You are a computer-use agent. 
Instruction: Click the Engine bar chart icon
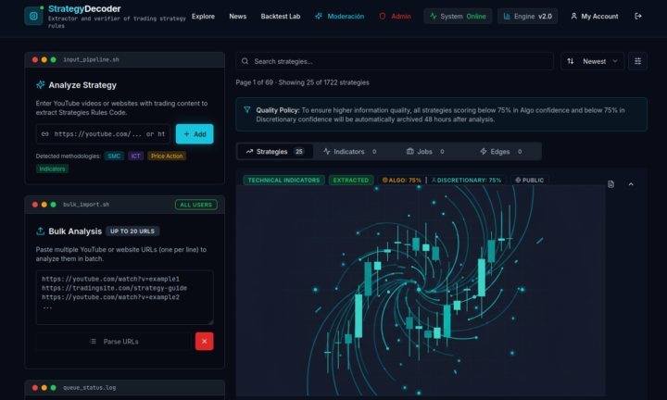(x=507, y=16)
